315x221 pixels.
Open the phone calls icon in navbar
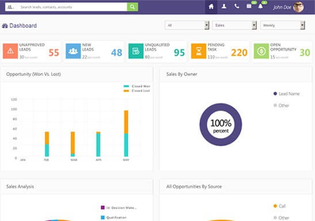[237, 6]
